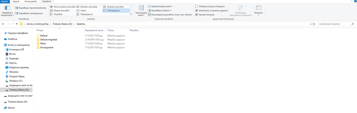Refresh the current folder

point(314,24)
